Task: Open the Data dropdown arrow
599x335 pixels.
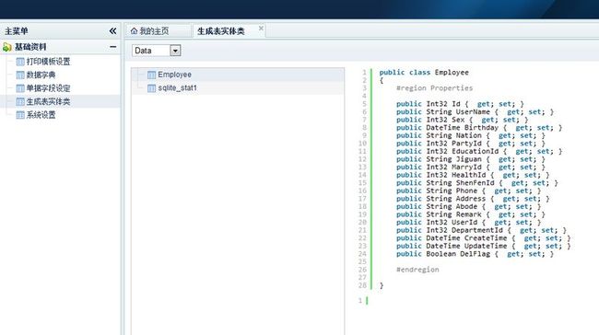Action: pos(175,51)
